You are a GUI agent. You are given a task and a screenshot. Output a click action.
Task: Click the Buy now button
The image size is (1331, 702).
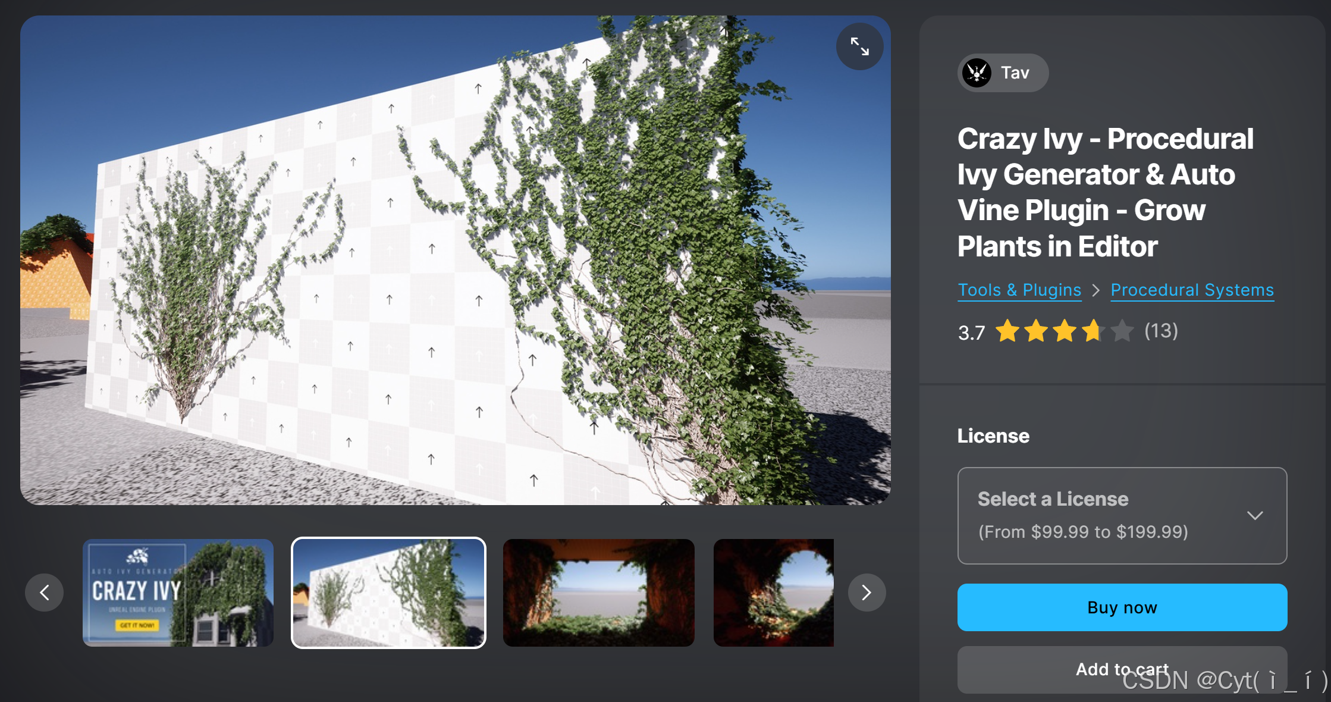pos(1122,607)
